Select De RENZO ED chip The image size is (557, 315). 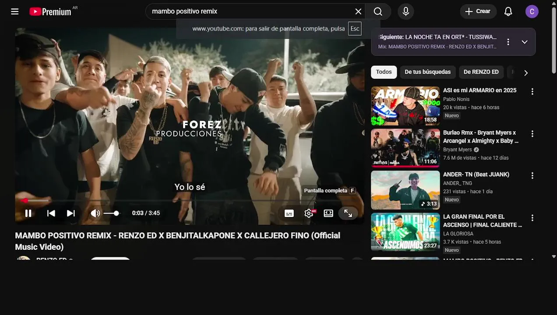tap(481, 72)
